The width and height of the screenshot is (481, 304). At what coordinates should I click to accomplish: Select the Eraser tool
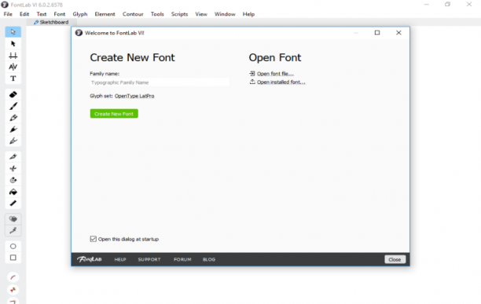(13, 94)
